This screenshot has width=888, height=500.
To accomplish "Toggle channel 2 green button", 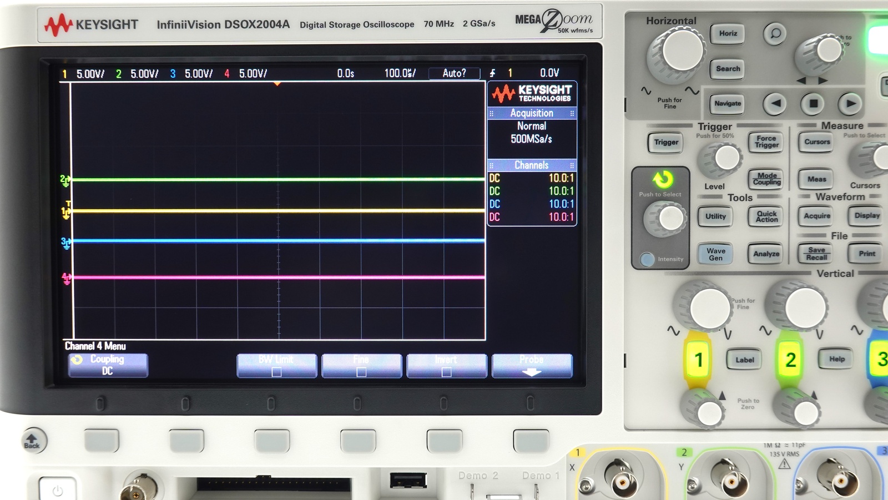I will (790, 360).
